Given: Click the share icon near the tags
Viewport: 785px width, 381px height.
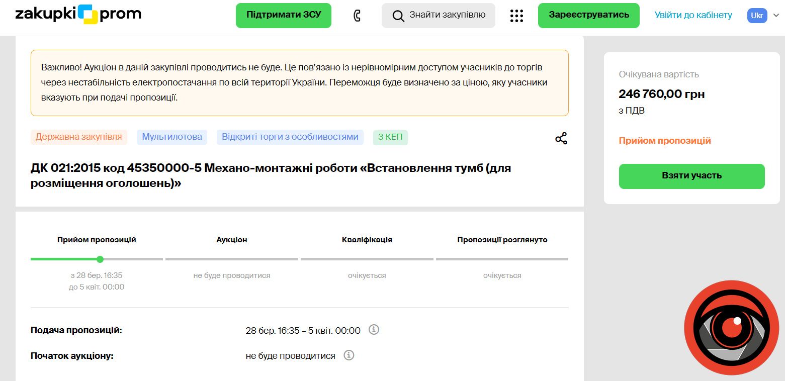Looking at the screenshot, I should click(x=561, y=138).
